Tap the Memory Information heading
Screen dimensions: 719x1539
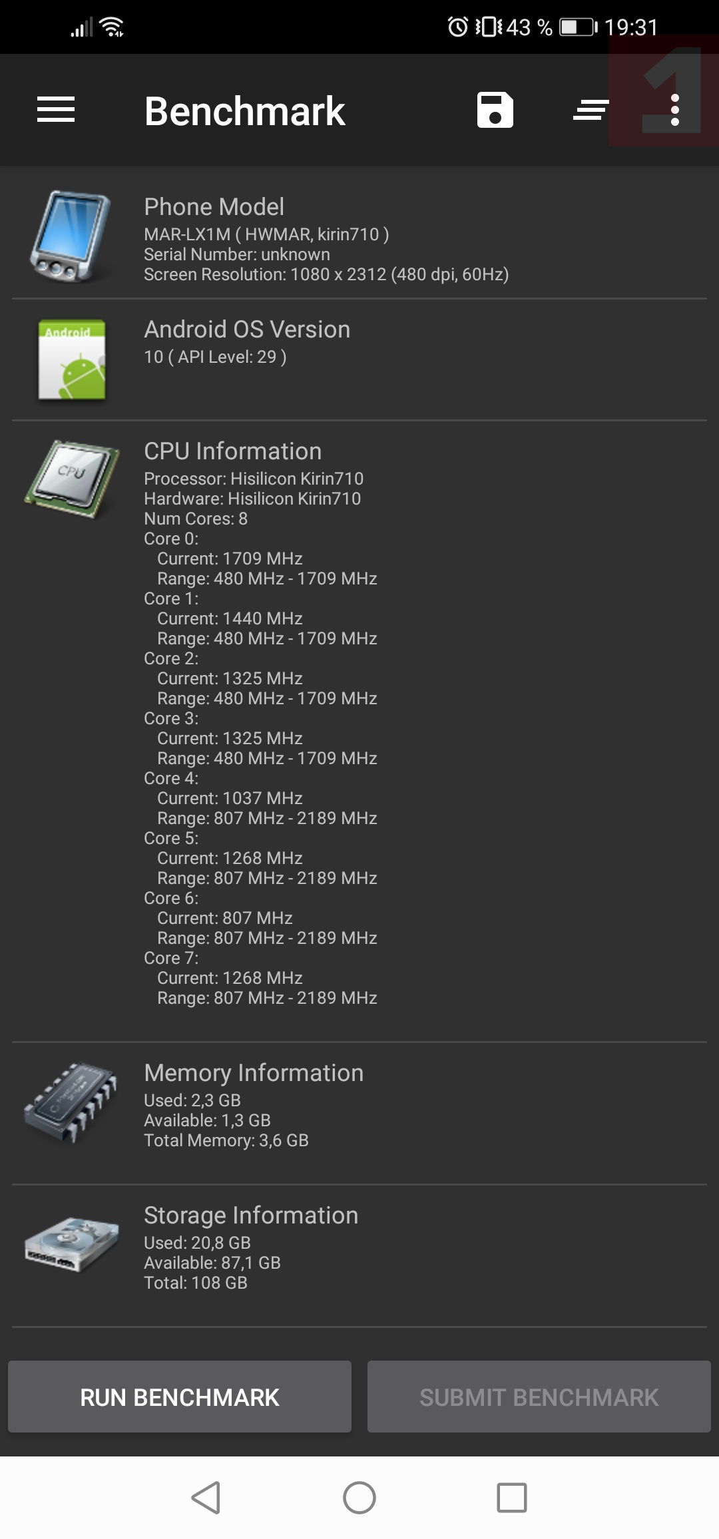254,1073
